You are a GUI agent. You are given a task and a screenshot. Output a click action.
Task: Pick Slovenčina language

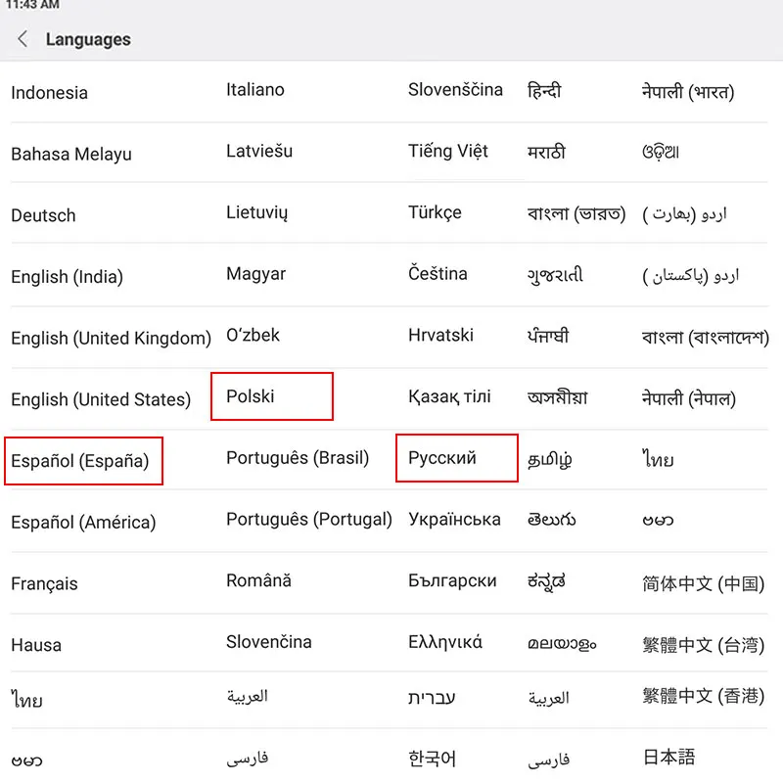pyautogui.click(x=268, y=642)
